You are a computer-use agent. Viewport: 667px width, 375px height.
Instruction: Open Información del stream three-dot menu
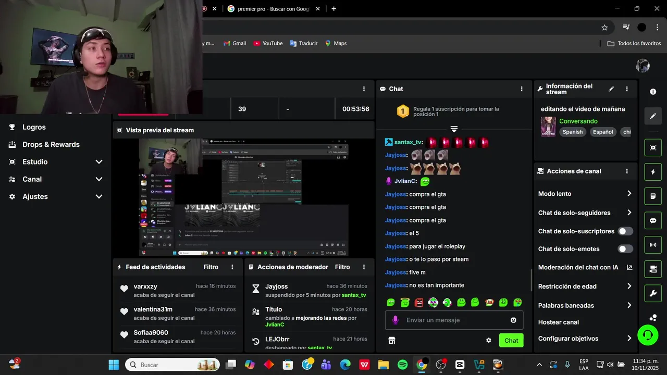(627, 89)
